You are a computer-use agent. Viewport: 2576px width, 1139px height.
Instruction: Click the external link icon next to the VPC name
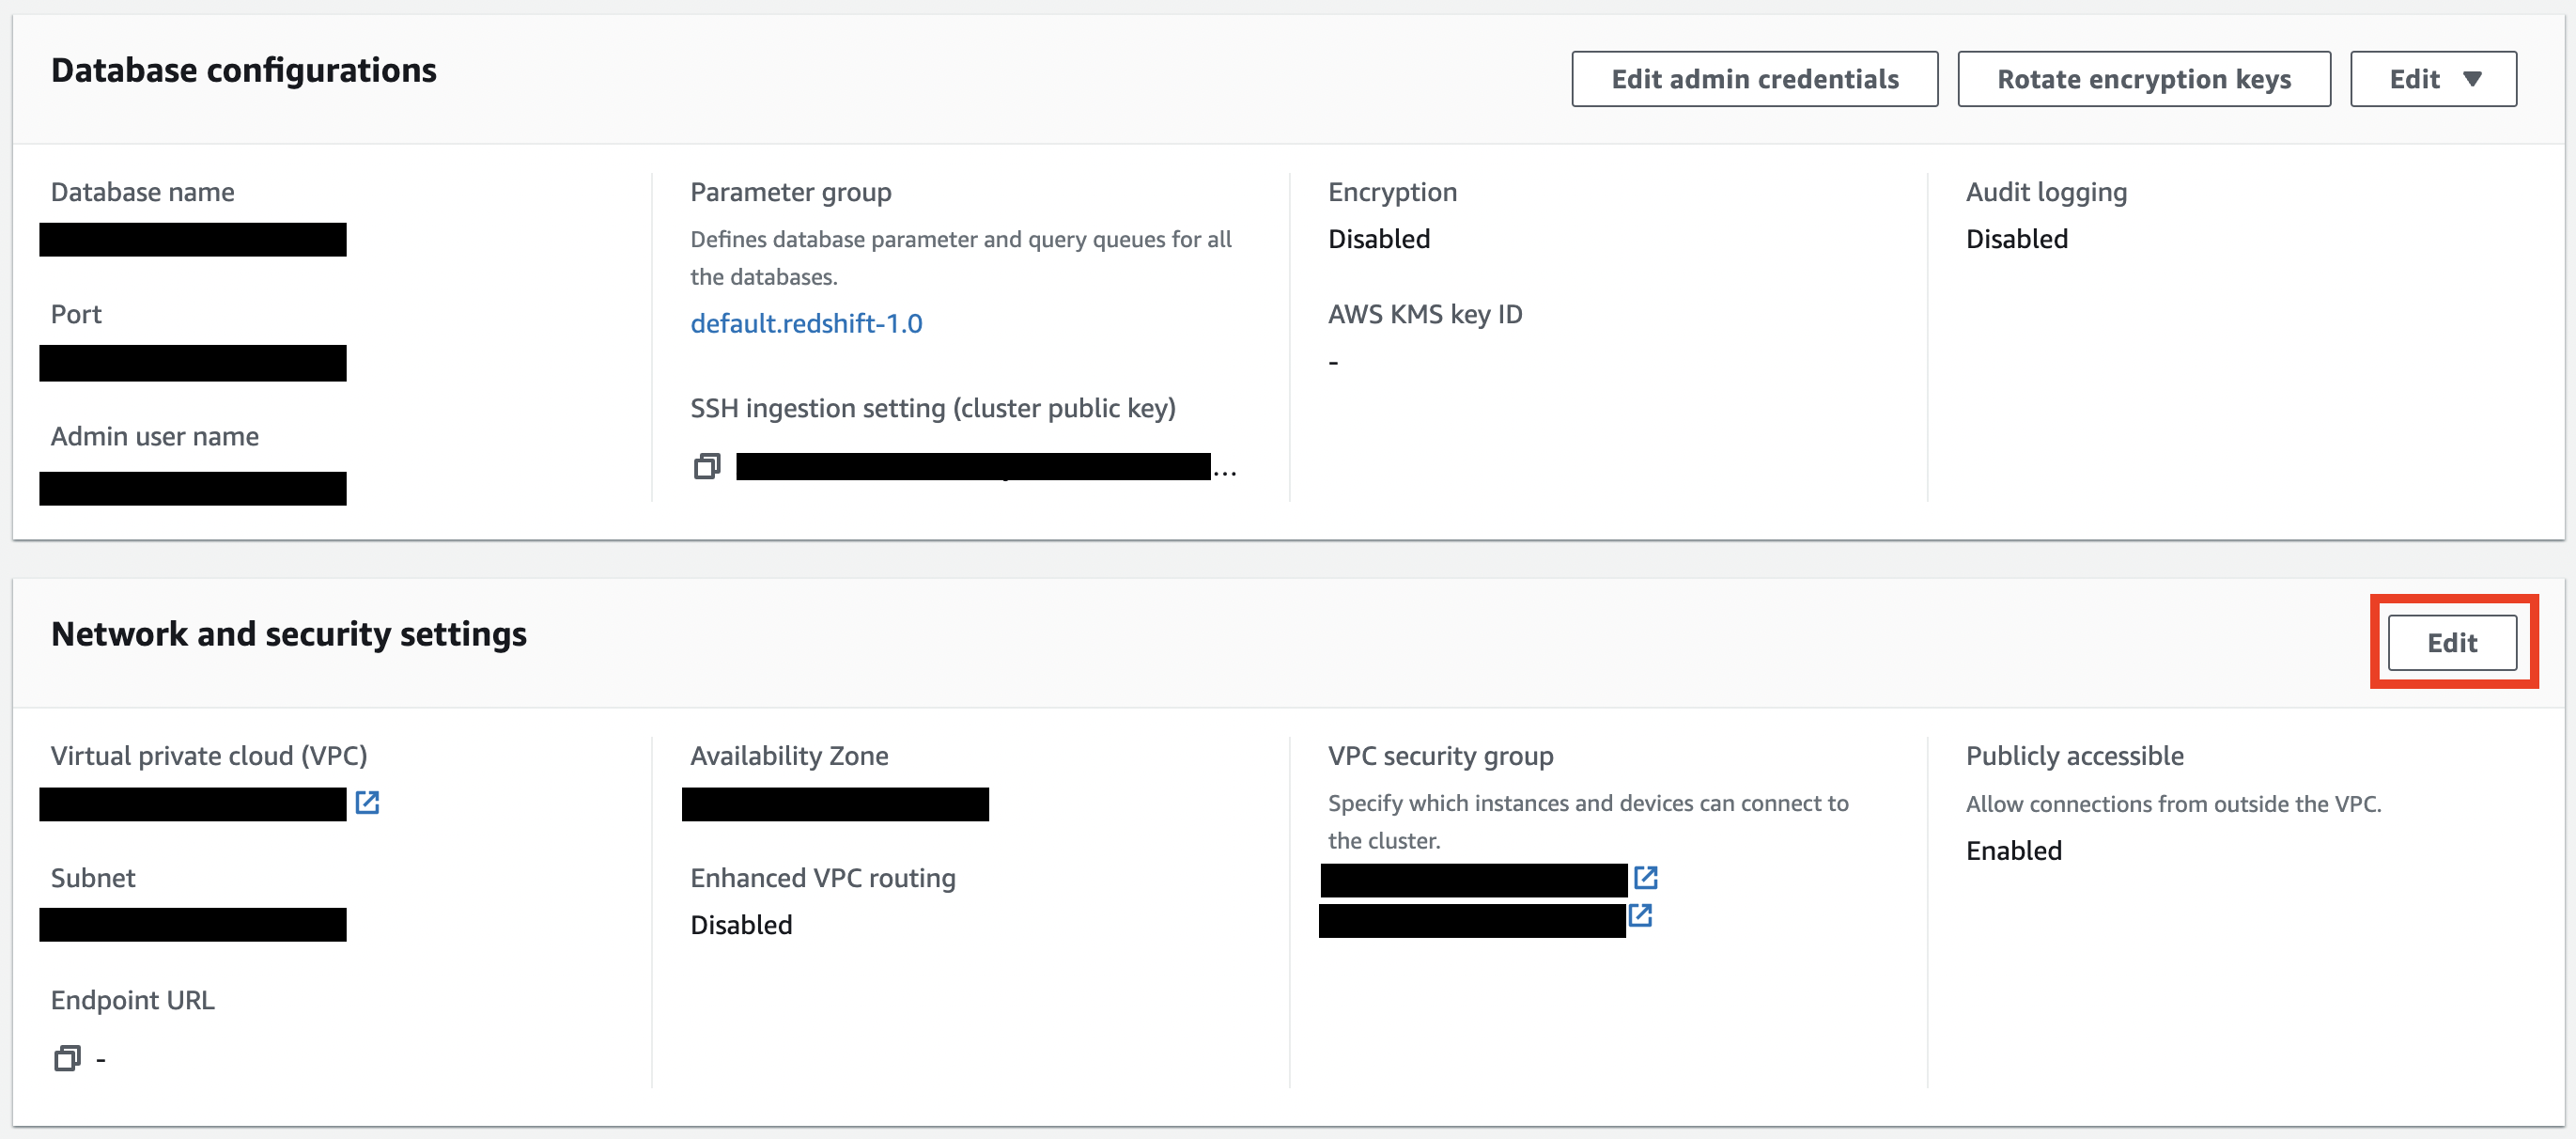click(368, 803)
